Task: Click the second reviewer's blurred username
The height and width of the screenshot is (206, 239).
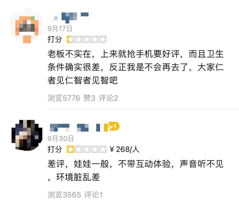Action: click(75, 128)
